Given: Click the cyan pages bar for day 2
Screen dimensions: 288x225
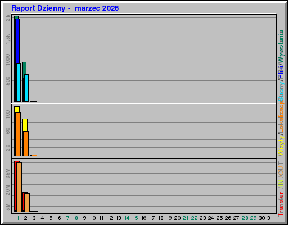Looking at the screenshot, I should (26, 88).
